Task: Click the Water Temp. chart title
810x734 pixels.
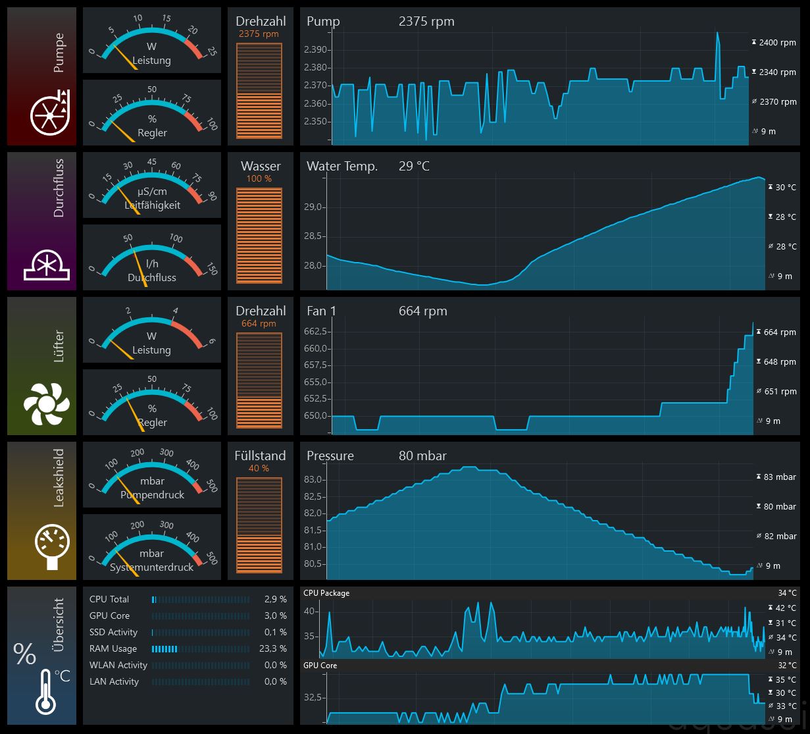Action: tap(342, 166)
